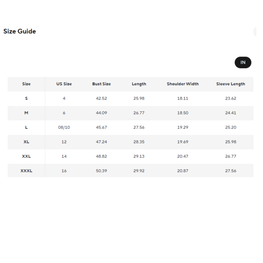Click the 24.41 sleeve length value
This screenshot has height=263, width=263.
point(230,113)
